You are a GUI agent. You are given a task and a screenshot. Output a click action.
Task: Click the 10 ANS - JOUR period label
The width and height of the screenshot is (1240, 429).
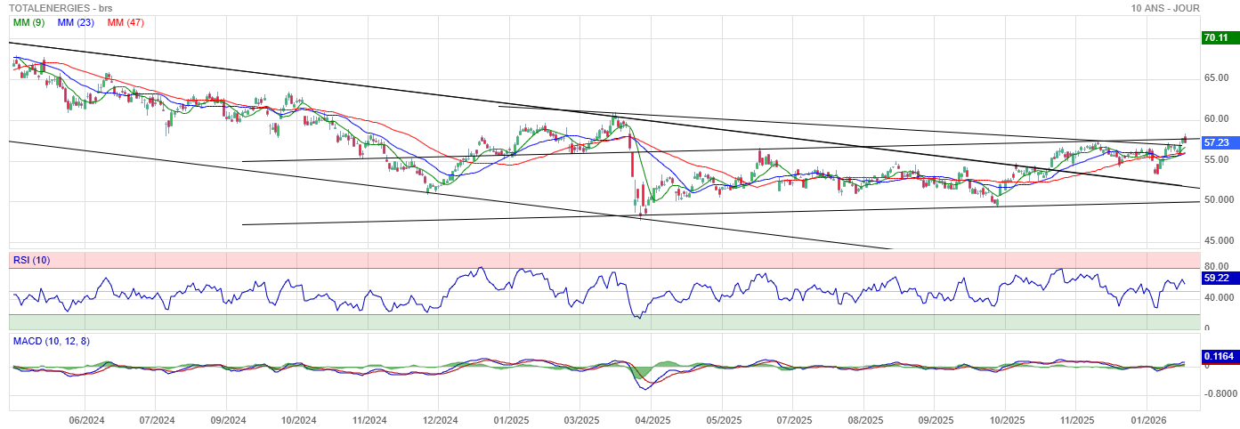(1165, 8)
